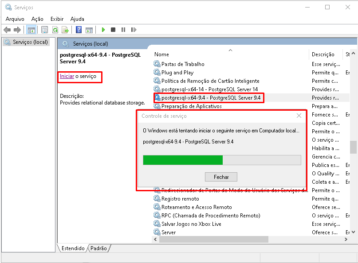Image resolution: width=358 pixels, height=263 pixels.
Task: Click the Forward arrow in the toolbar
Action: pos(17,30)
